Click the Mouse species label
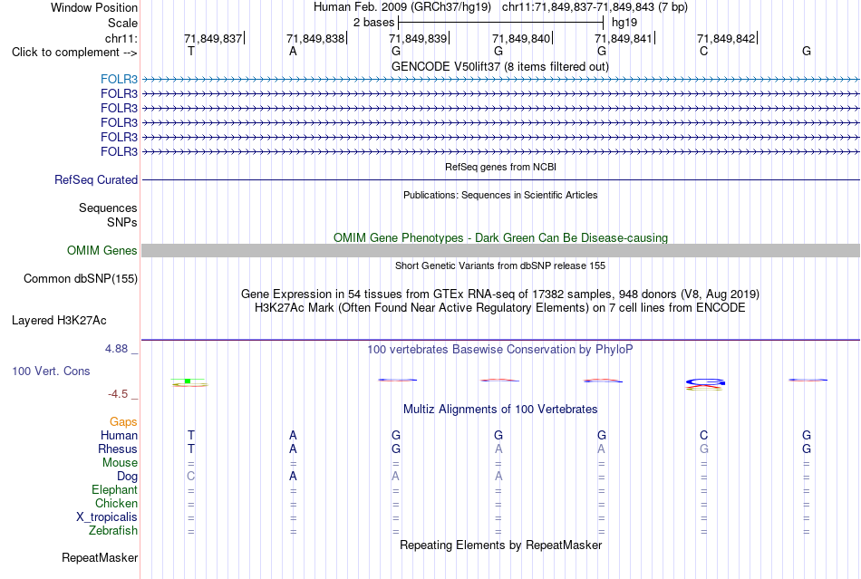Image resolution: width=861 pixels, height=579 pixels. 120,463
